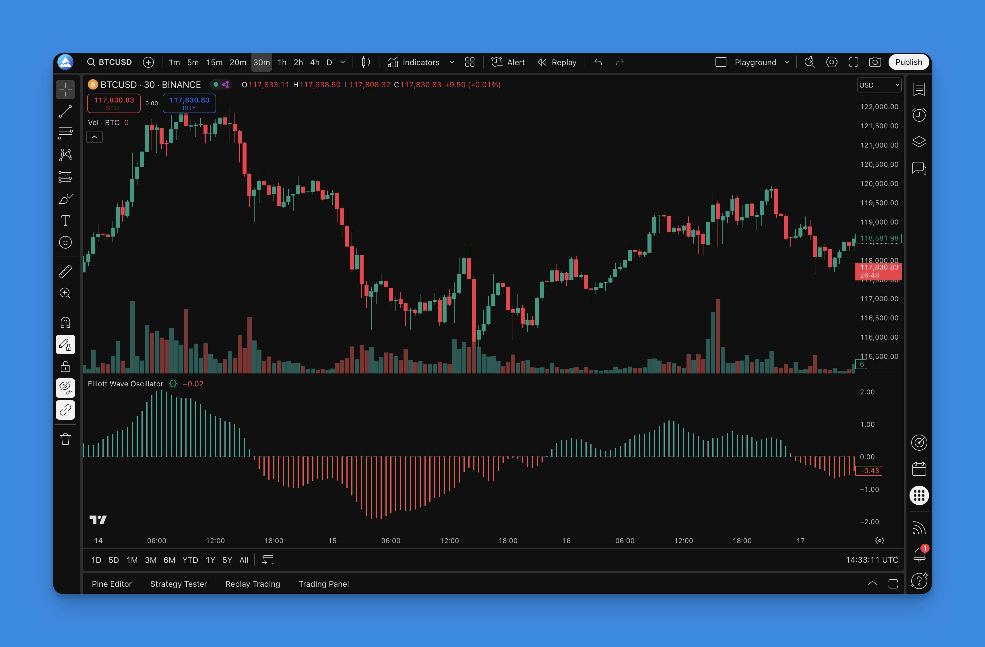Click the add symbol plus icon
985x647 pixels.
tap(148, 62)
